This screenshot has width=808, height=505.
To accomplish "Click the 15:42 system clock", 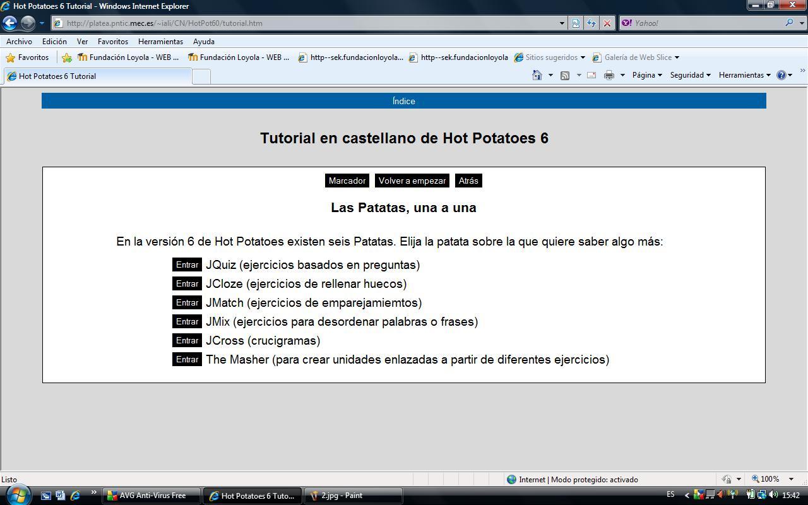I will click(x=791, y=496).
